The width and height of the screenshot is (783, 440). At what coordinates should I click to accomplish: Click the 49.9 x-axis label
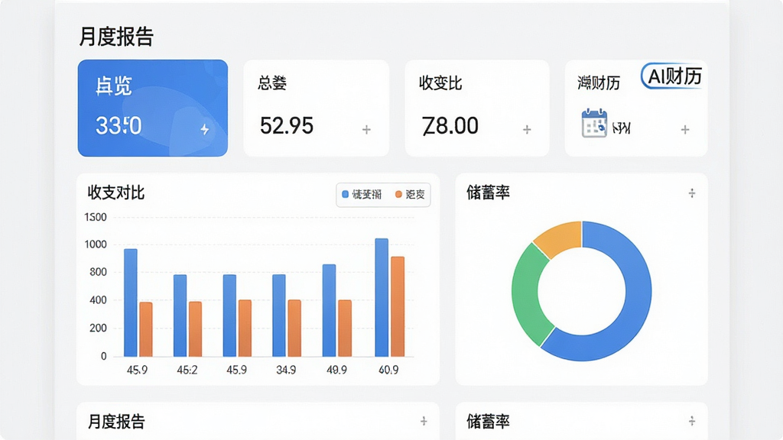click(x=336, y=370)
